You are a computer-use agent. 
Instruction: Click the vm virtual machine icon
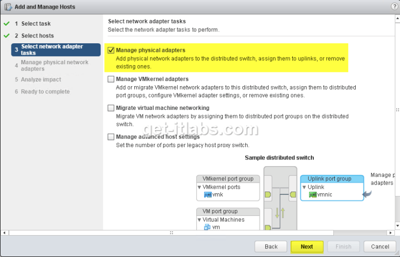207,227
